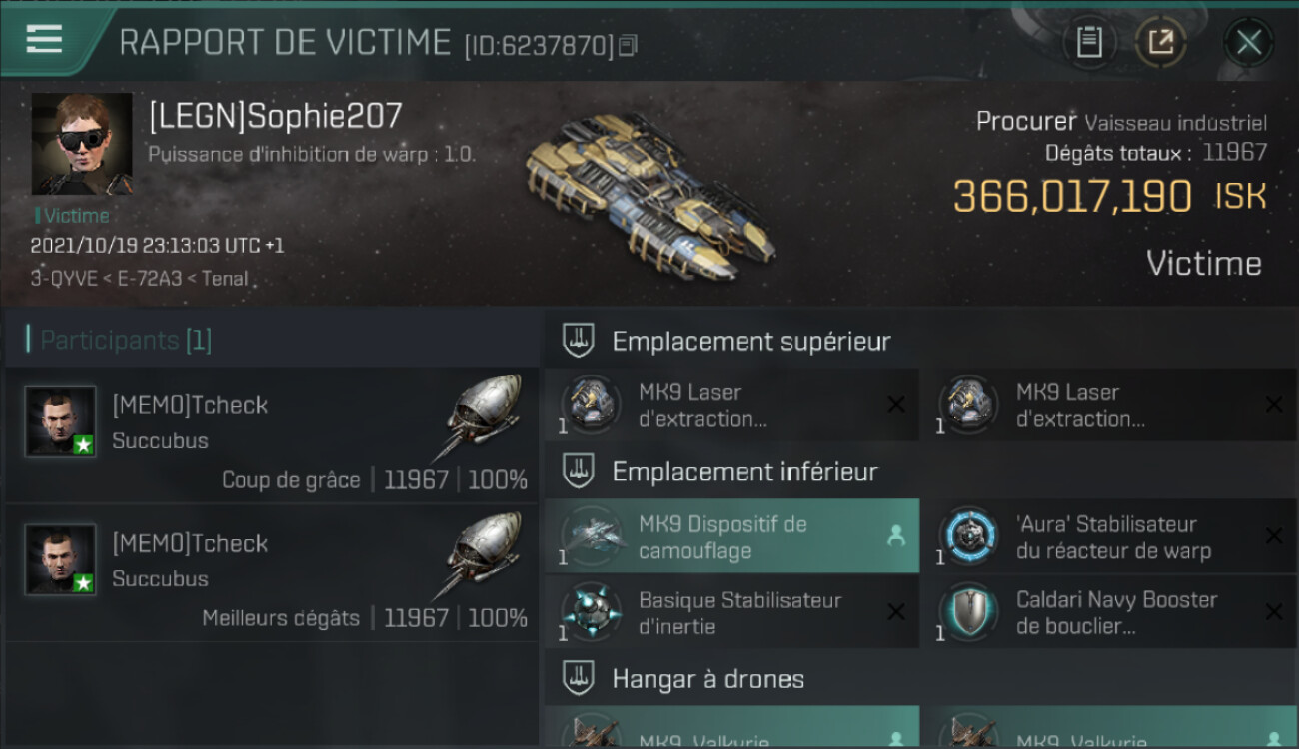
Task: Select the MK9 Dispositif de camouflage item
Action: click(731, 536)
